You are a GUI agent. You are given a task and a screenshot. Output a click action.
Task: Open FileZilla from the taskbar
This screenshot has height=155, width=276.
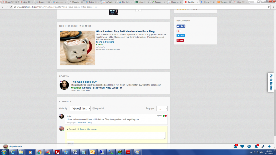pyautogui.click(x=57, y=152)
